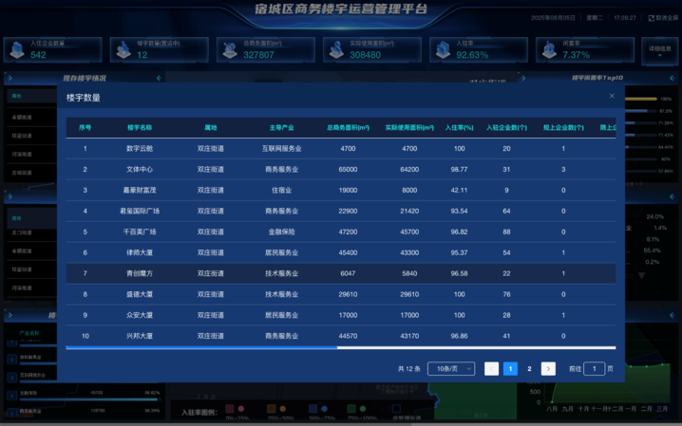
Task: Select current page 1 in pagination
Action: pyautogui.click(x=510, y=368)
